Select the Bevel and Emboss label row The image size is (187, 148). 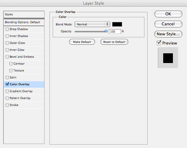point(24,57)
